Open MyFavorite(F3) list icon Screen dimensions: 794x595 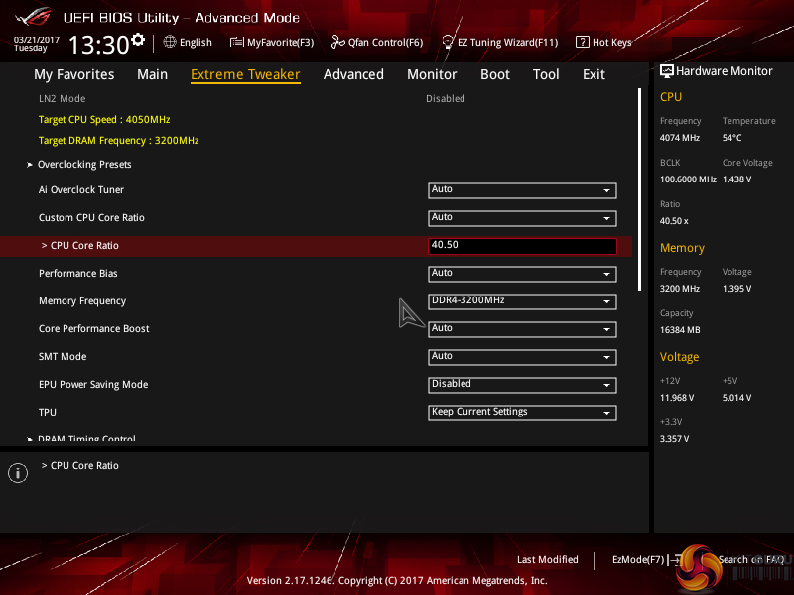click(x=237, y=42)
